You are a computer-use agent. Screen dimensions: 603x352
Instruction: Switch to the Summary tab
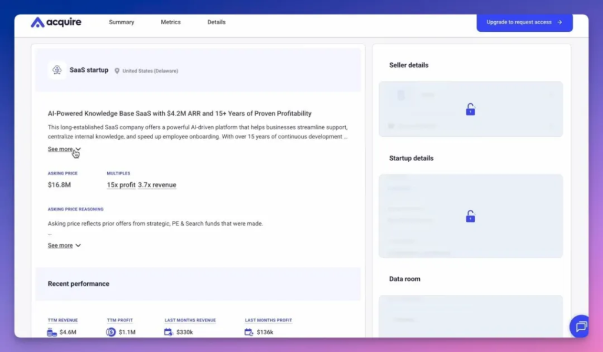(121, 22)
